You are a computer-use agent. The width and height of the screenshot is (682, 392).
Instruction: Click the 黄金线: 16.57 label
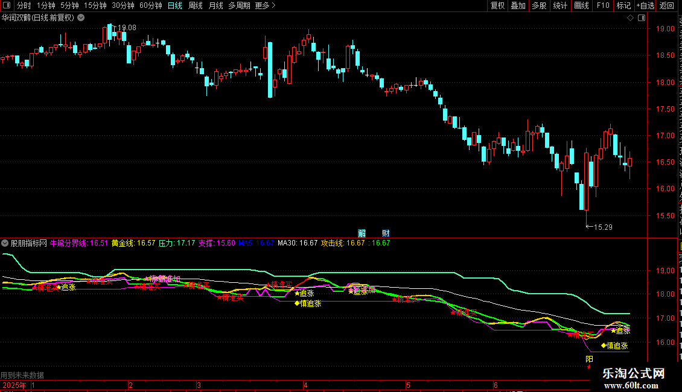(x=133, y=244)
